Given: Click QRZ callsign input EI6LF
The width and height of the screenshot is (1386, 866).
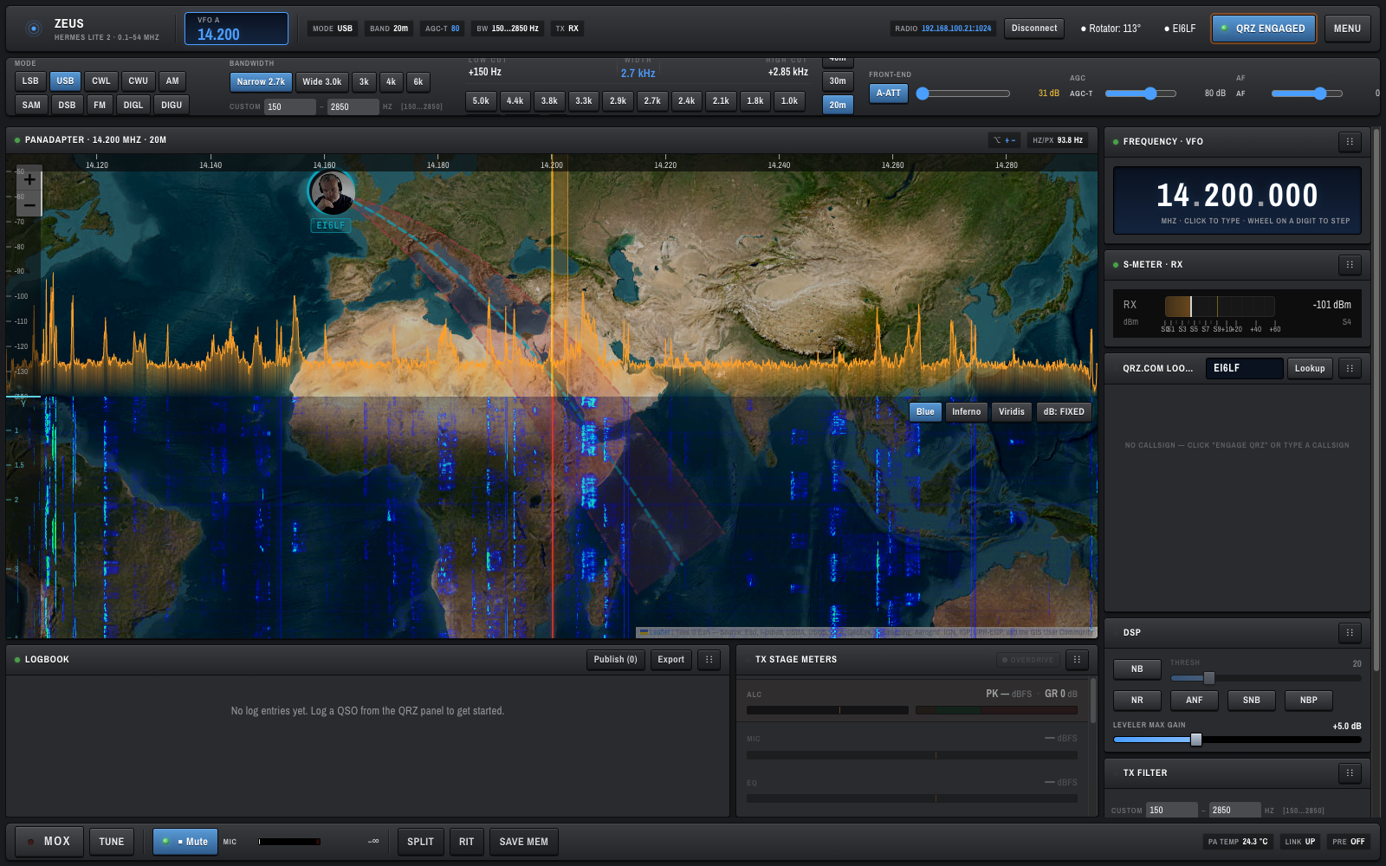Looking at the screenshot, I should click(x=1244, y=369).
